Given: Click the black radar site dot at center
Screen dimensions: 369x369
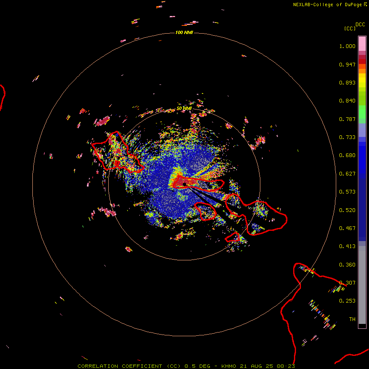Looking at the screenshot, I should pos(184,184).
